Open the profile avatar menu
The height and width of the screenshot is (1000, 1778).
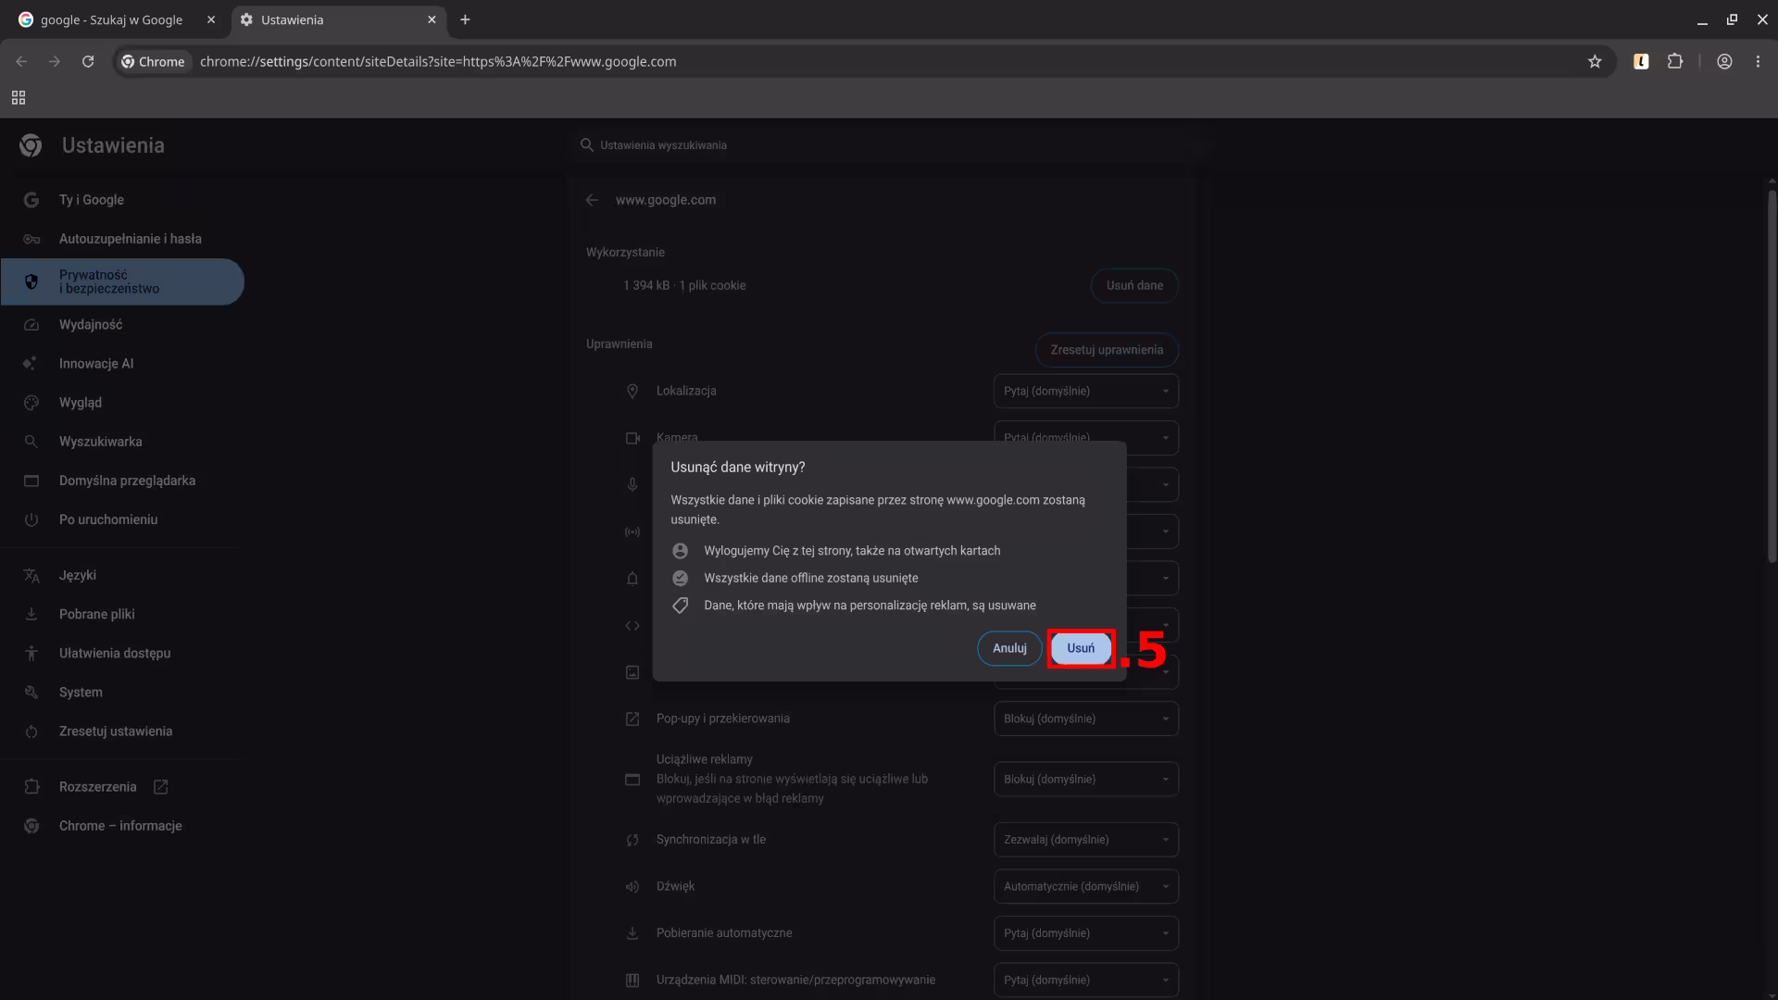(x=1724, y=62)
